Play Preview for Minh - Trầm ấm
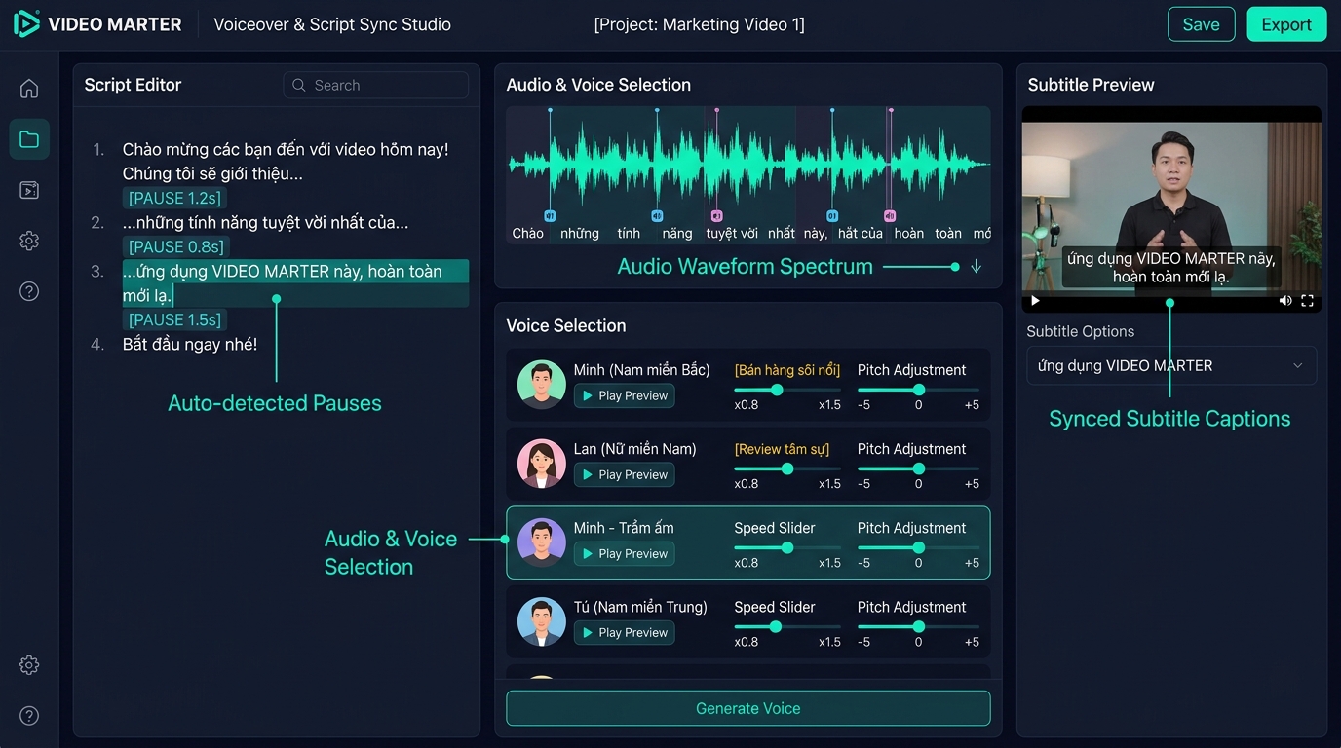 point(625,553)
